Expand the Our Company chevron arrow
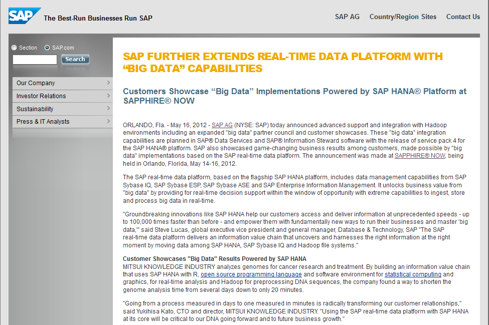489x325 pixels. pos(108,83)
